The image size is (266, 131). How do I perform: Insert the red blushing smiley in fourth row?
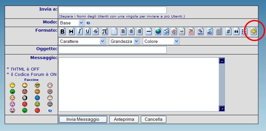(25, 104)
